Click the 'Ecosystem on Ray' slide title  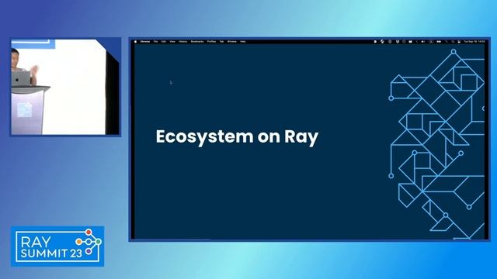(237, 137)
